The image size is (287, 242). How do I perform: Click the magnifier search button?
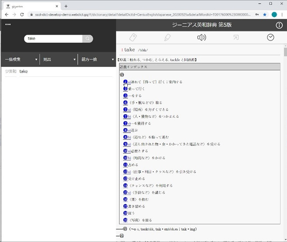pos(88,38)
